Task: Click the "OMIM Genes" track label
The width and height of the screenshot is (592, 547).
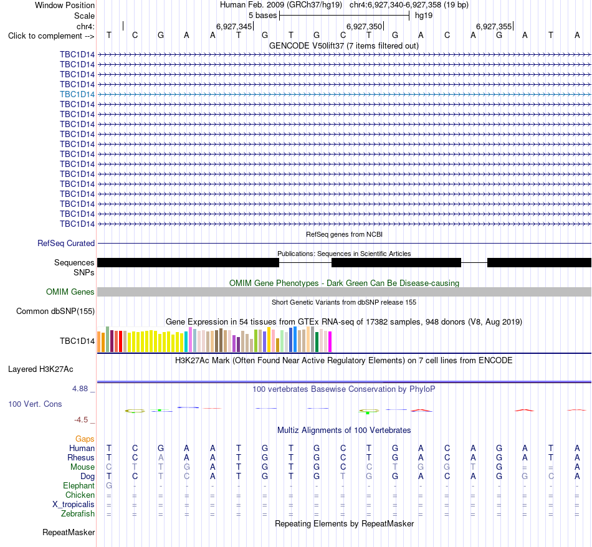Action: click(70, 292)
